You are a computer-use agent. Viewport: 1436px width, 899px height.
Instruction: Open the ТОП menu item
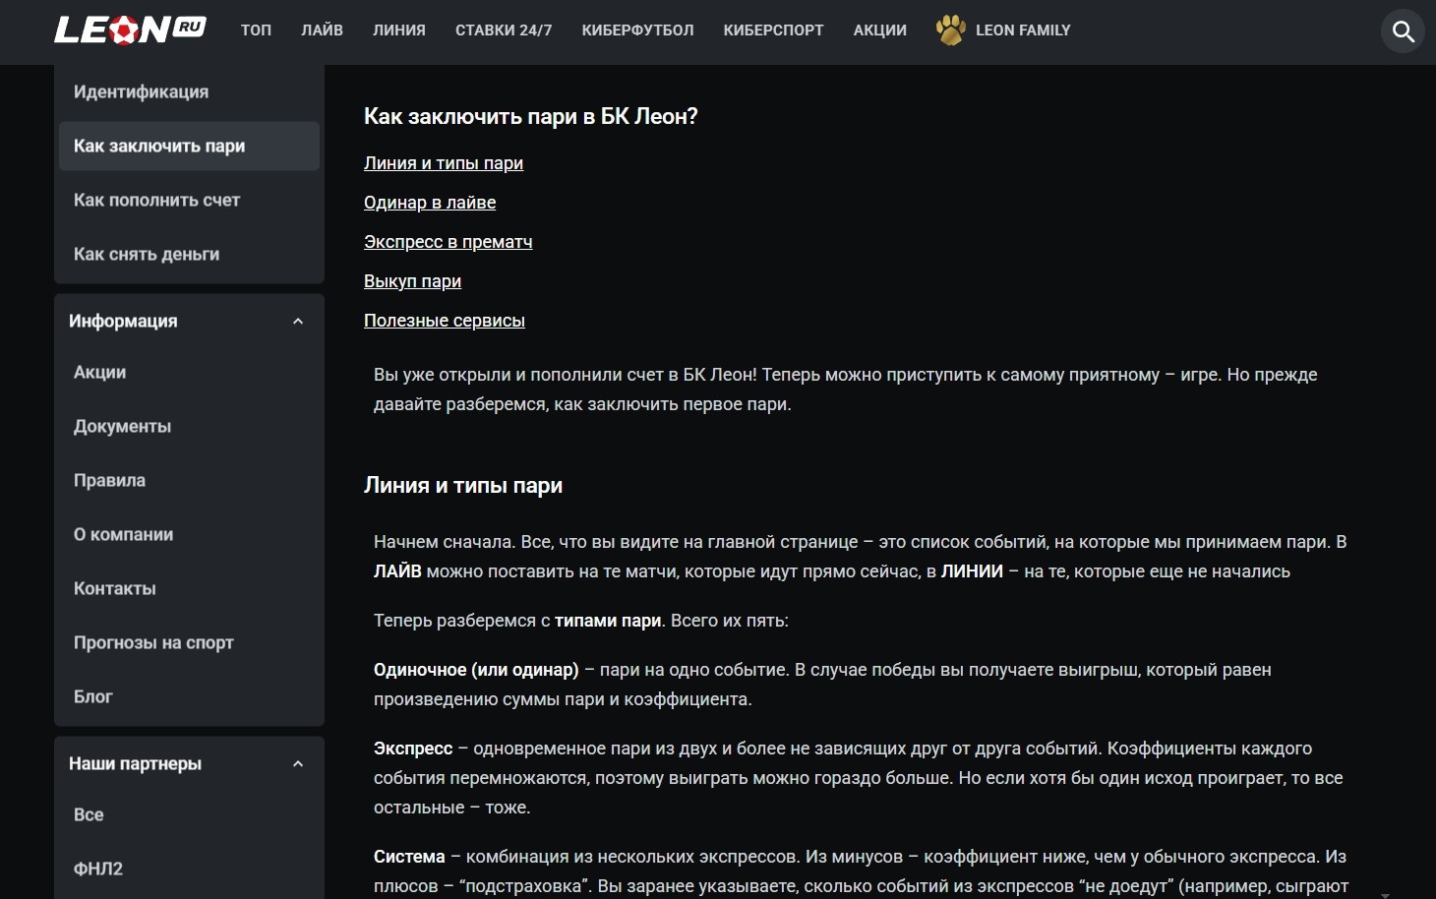[256, 30]
